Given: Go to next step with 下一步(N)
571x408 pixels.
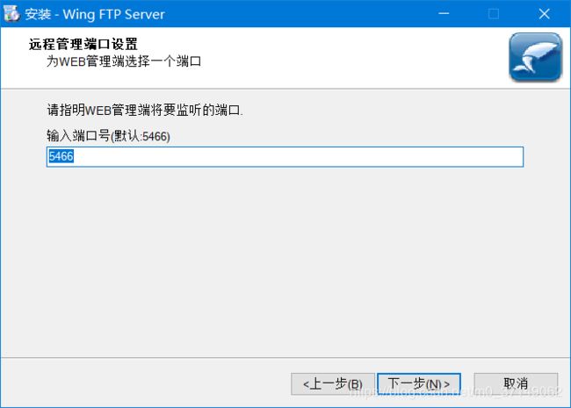Looking at the screenshot, I should click(x=419, y=383).
